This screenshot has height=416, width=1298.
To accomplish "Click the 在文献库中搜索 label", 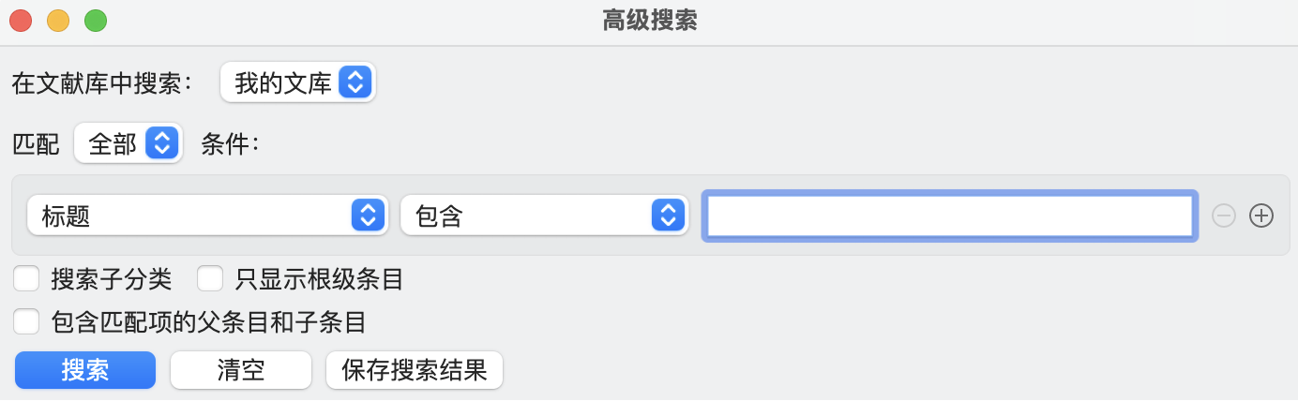I will point(102,83).
